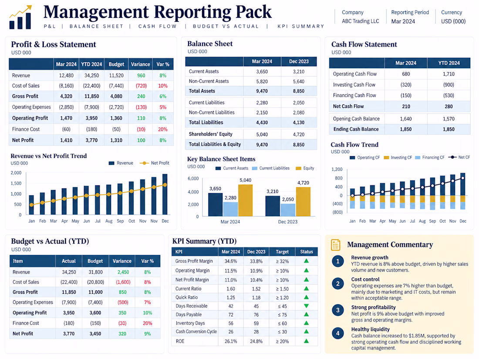Click the Dec bar in Revenue trend chart
The width and height of the screenshot is (479, 359).
click(x=165, y=194)
